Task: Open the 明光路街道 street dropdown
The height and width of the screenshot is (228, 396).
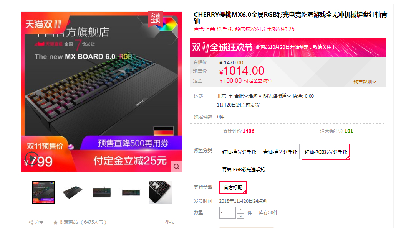Action: pos(277,96)
